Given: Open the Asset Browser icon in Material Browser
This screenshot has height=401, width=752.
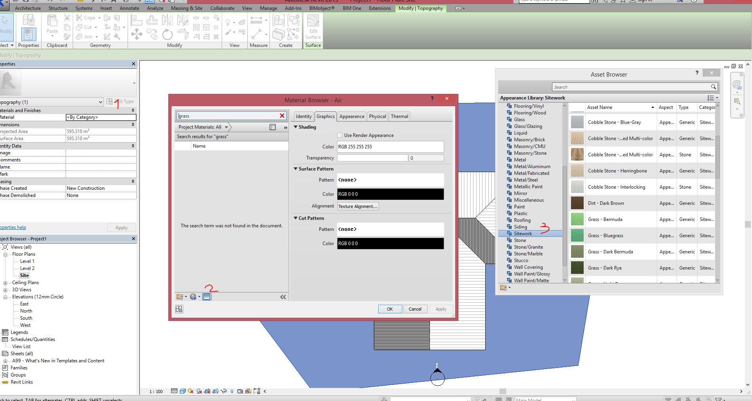Looking at the screenshot, I should tap(207, 297).
